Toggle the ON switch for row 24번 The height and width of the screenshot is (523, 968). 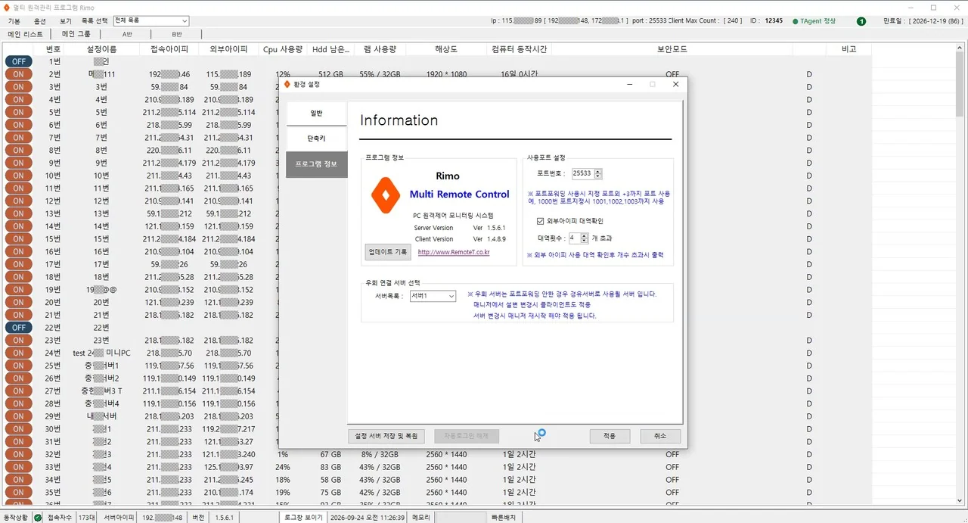tap(18, 353)
